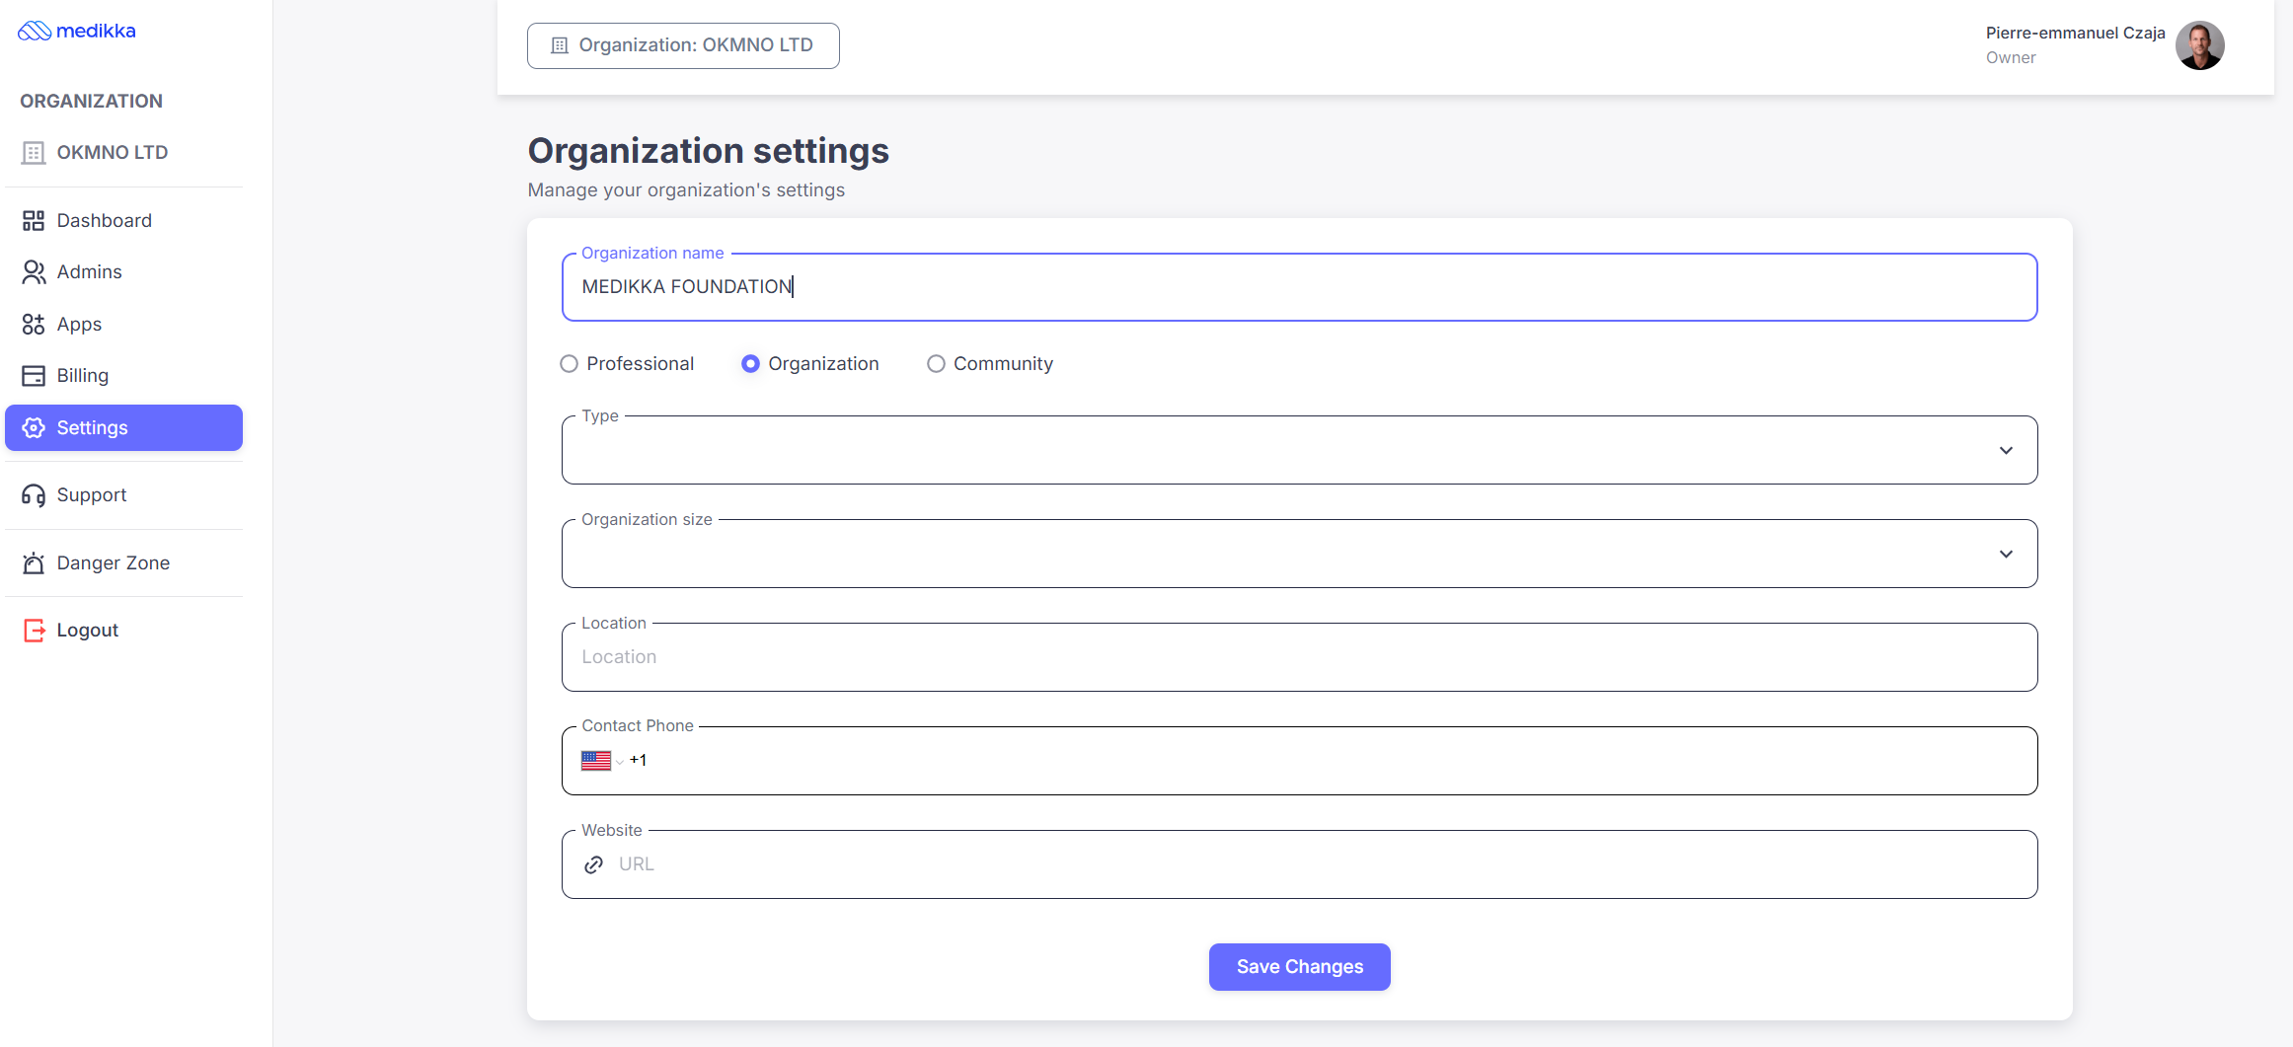Viewport: 2293px width, 1047px height.
Task: Select the Professional radio button
Action: click(569, 364)
